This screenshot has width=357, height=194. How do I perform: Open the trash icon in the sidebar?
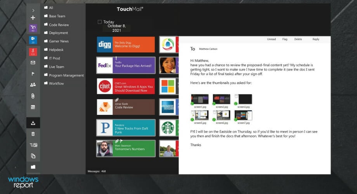pos(33,134)
